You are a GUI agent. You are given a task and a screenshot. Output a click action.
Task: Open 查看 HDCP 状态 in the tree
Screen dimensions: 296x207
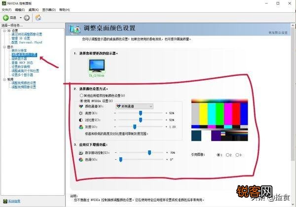22,63
